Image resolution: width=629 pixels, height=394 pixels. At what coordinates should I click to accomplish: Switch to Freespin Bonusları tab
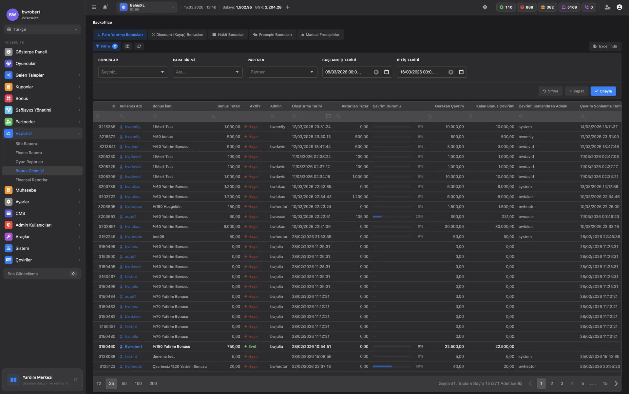coord(272,35)
